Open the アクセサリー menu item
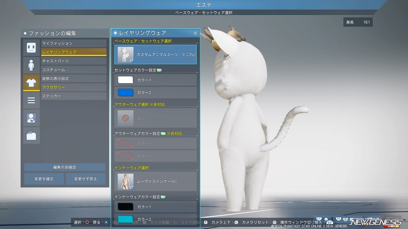Viewport: 408px width, 229px height. coord(74,88)
